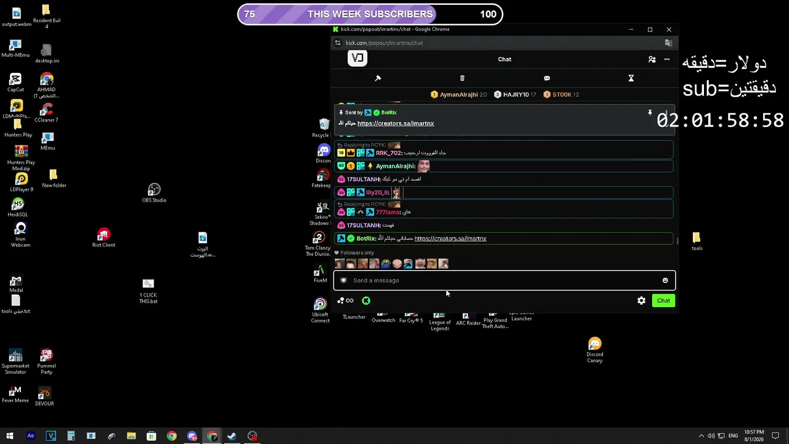Select Medal desktop shortcut
This screenshot has height=444, width=789.
16,284
